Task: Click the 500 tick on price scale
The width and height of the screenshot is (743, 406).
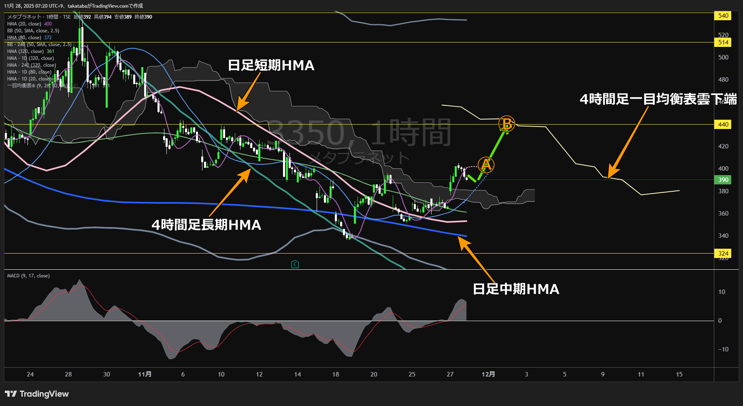Action: point(723,57)
